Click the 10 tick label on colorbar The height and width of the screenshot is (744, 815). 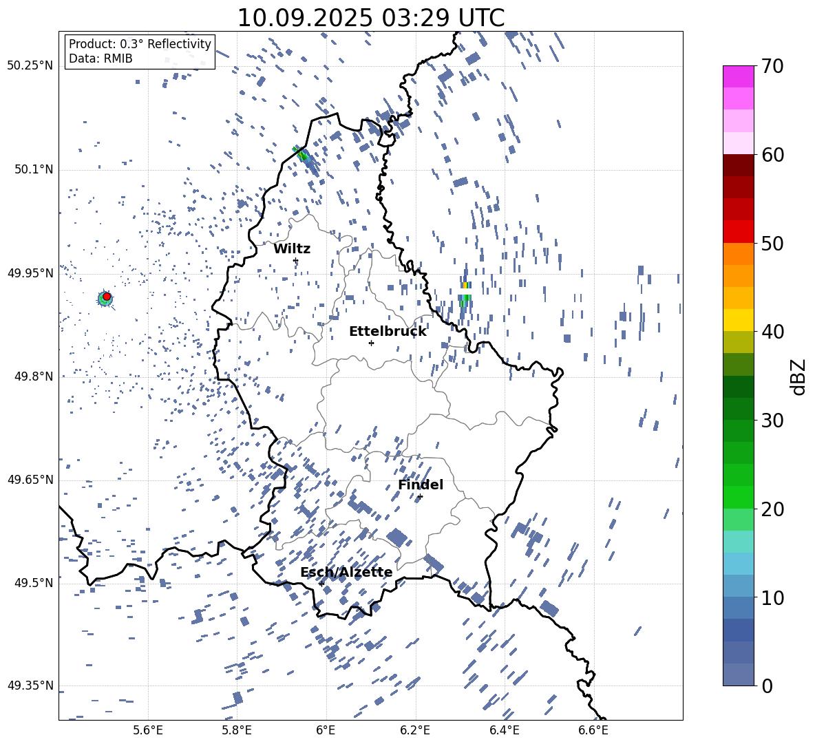pos(772,597)
